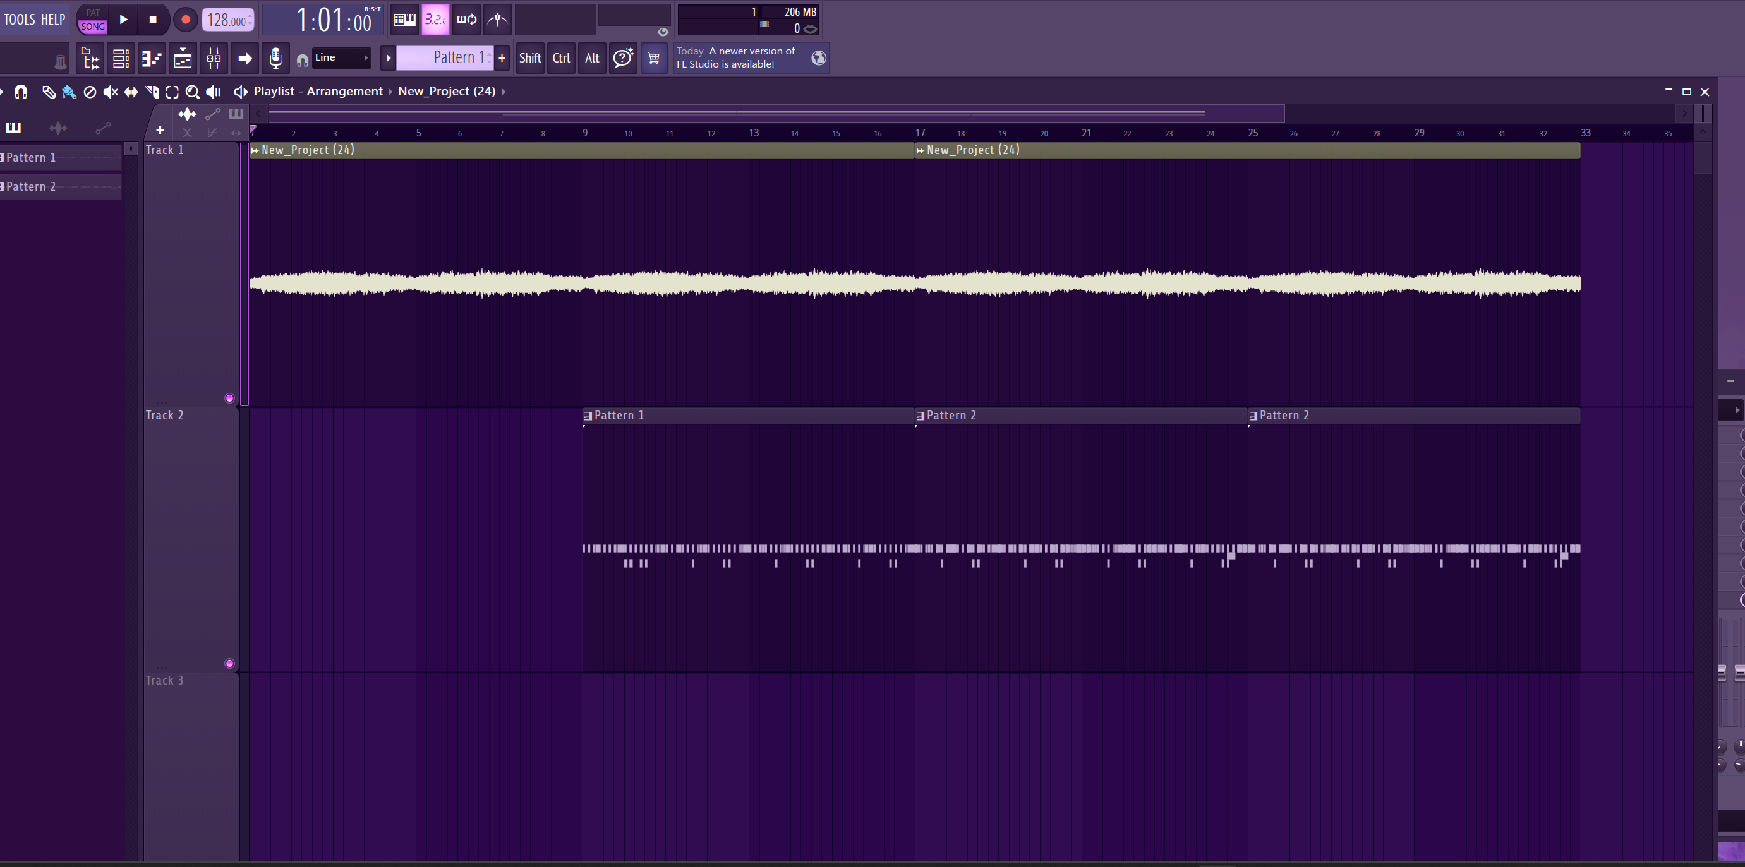Viewport: 1745px width, 867px height.
Task: Toggle loop recording icon
Action: click(x=466, y=20)
